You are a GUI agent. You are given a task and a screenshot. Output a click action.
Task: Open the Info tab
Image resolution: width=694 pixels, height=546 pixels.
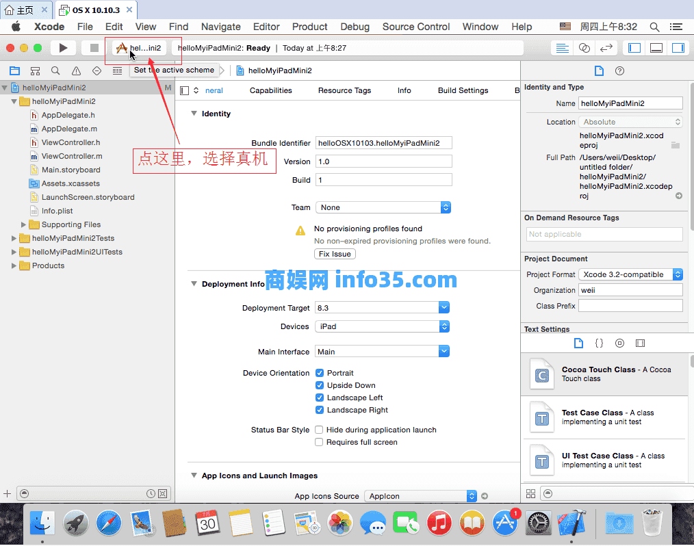point(404,91)
